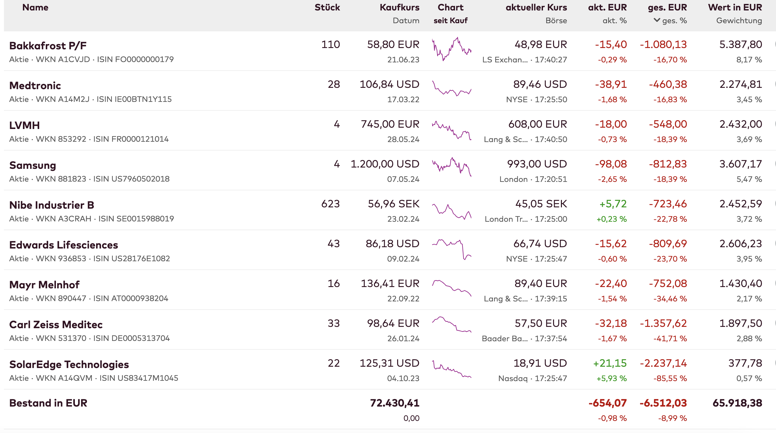This screenshot has height=433, width=776.
Task: Sort by akt. % sub-header
Action: (615, 21)
